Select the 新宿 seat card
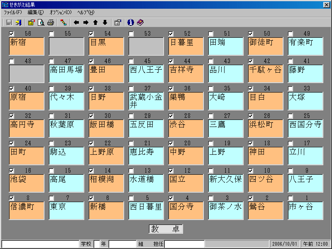Viewport: 332px width, 249px height. tap(27, 46)
